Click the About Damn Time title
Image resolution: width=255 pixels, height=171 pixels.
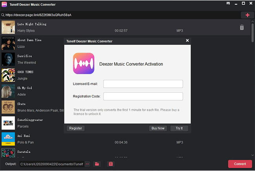(x=29, y=40)
